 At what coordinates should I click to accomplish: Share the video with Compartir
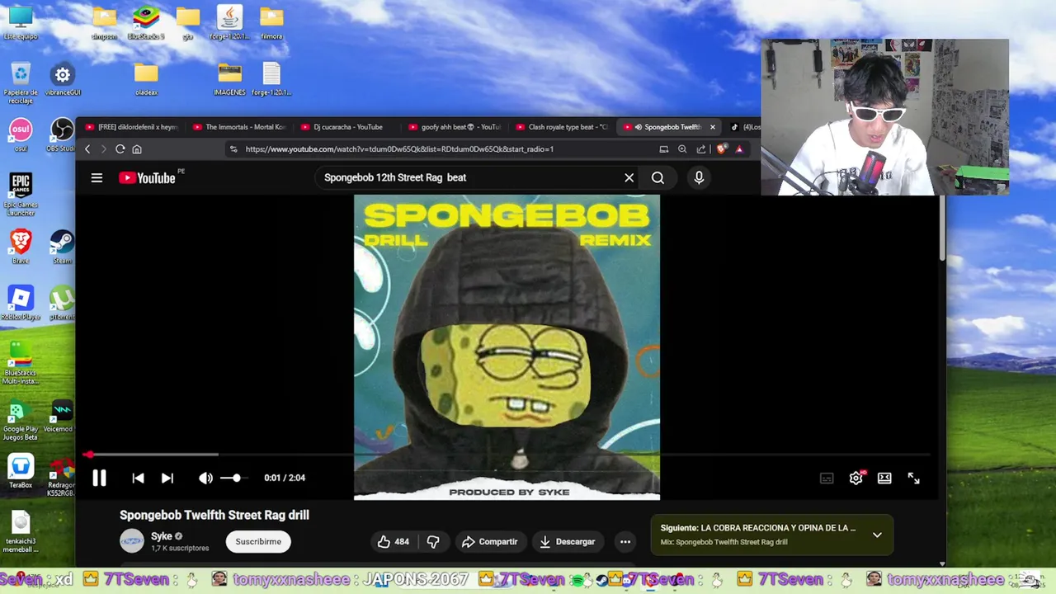tap(489, 541)
